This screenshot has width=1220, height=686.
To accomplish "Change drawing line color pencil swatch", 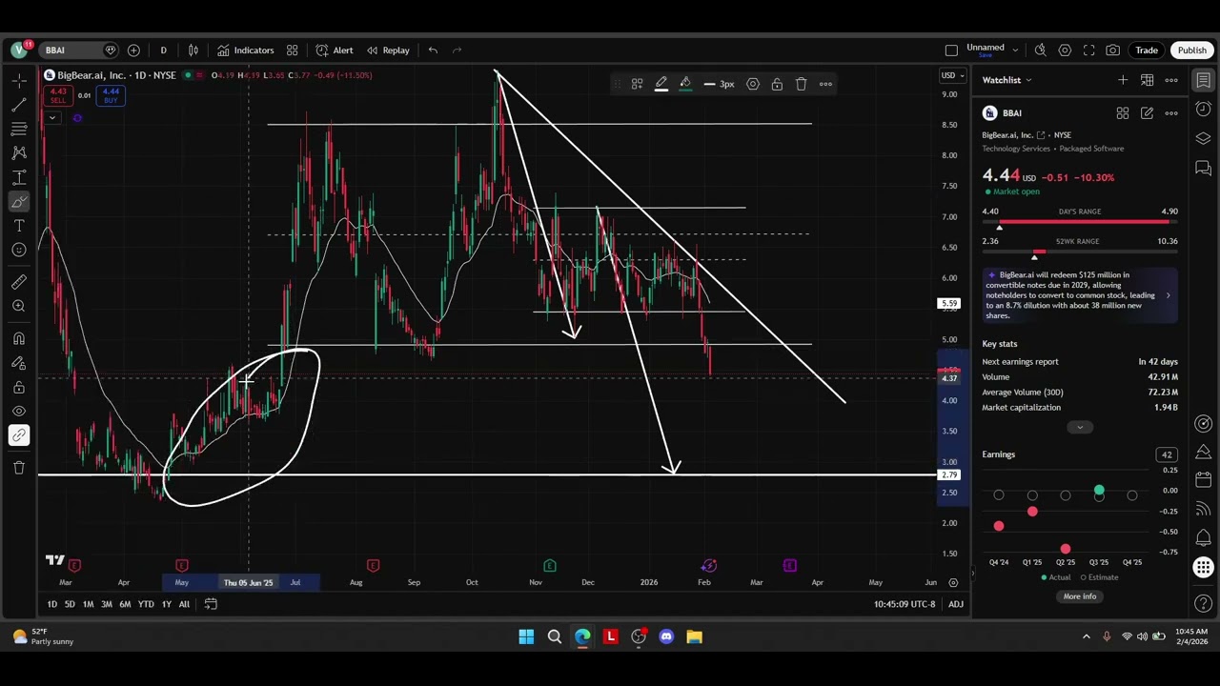I will click(x=661, y=84).
